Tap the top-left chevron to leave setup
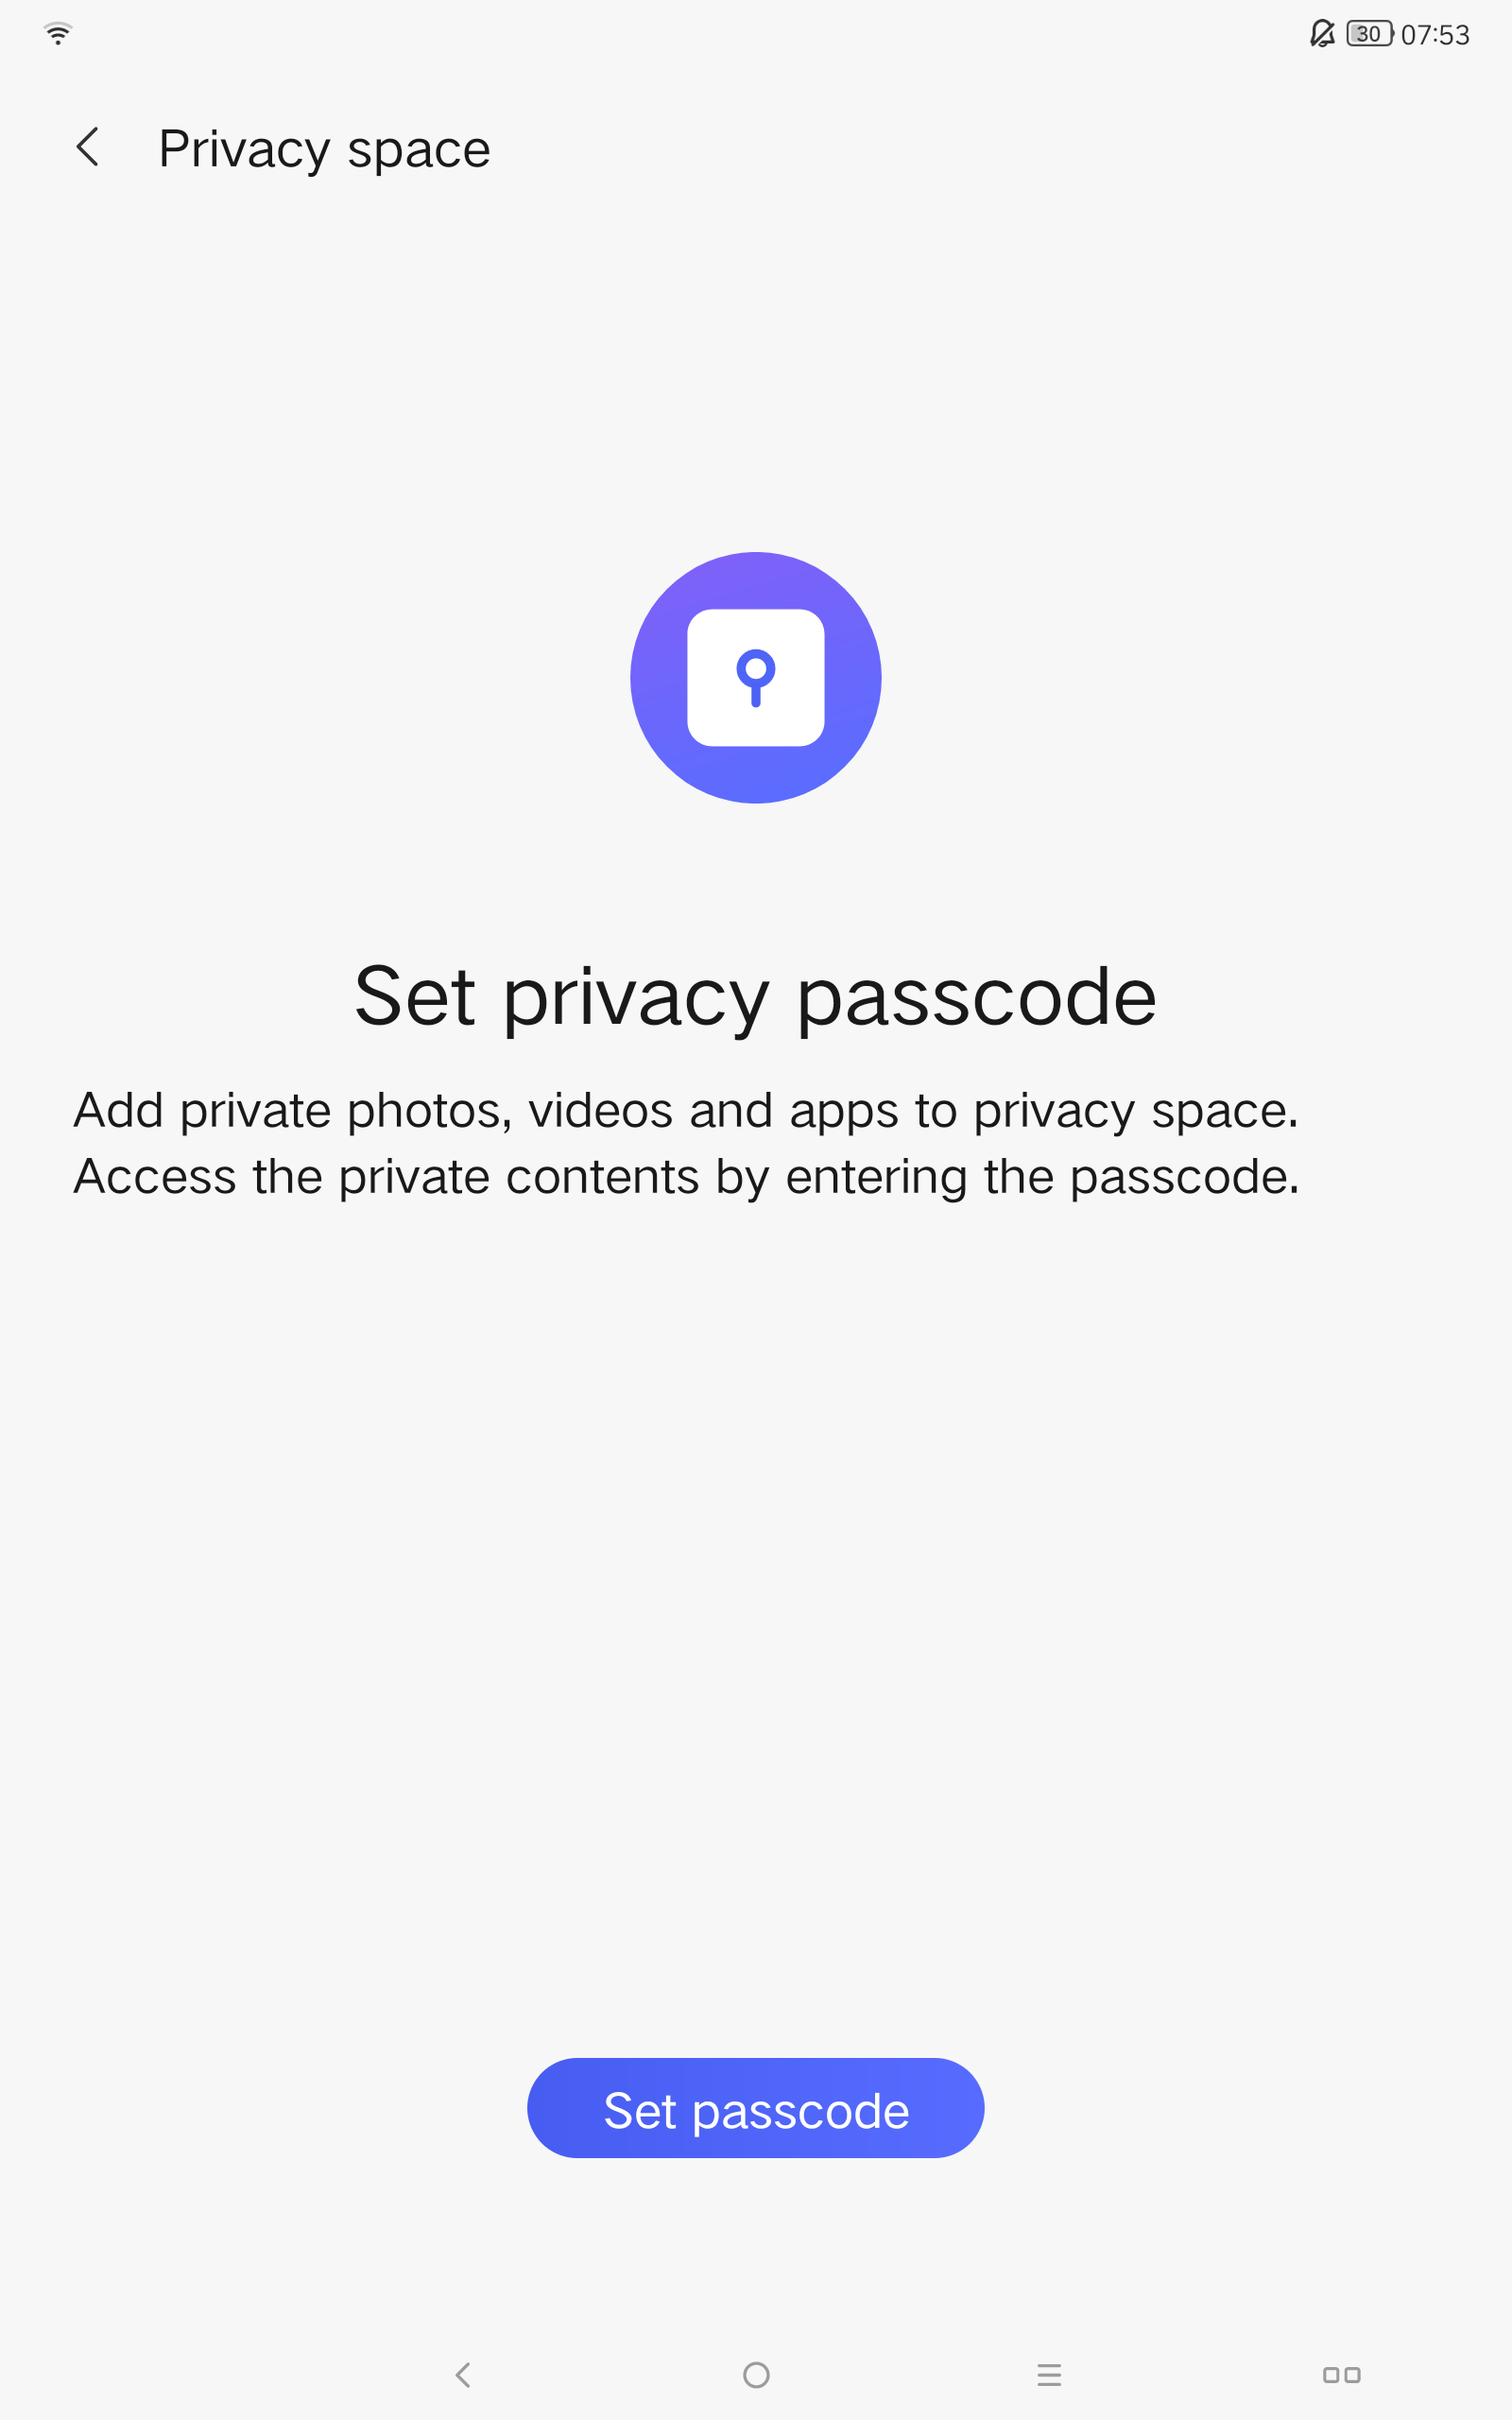Viewport: 1512px width, 2420px height. [x=88, y=147]
